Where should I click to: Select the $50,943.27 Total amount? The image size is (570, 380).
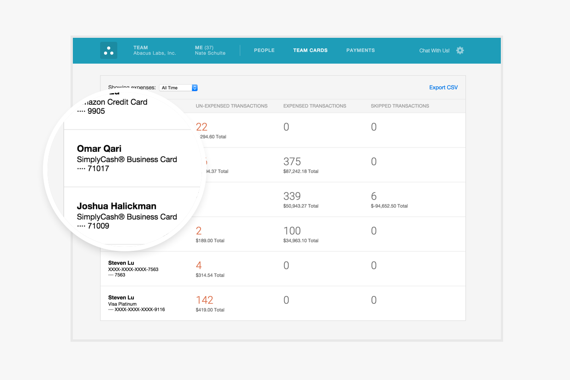[301, 206]
